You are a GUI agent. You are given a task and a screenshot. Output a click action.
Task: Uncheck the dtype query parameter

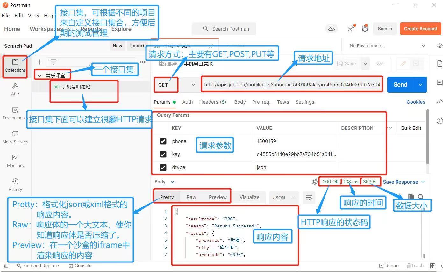coord(163,167)
